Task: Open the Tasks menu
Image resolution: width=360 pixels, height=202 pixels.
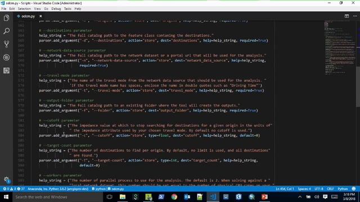Action: coord(67,9)
